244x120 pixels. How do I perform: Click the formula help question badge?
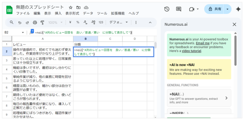click(32, 31)
